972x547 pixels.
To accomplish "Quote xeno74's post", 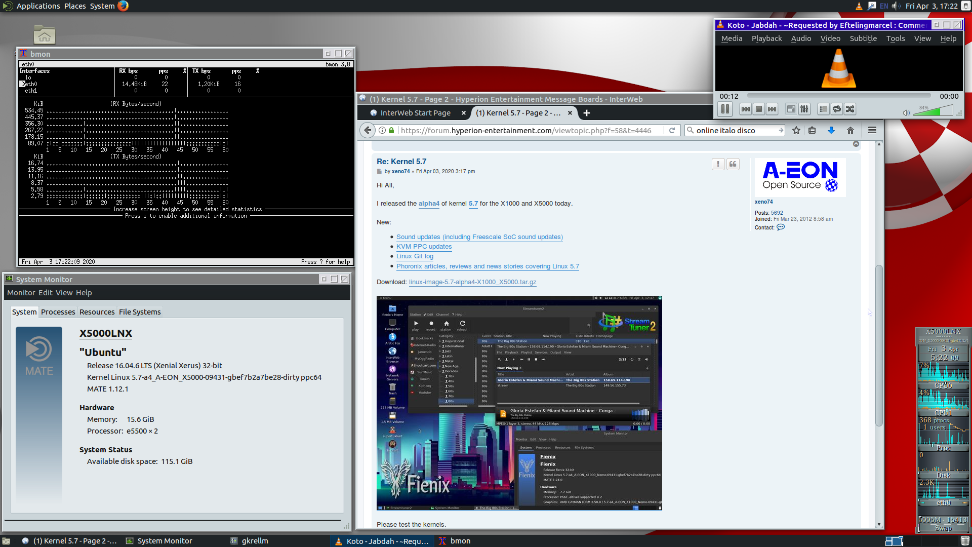I will [733, 164].
